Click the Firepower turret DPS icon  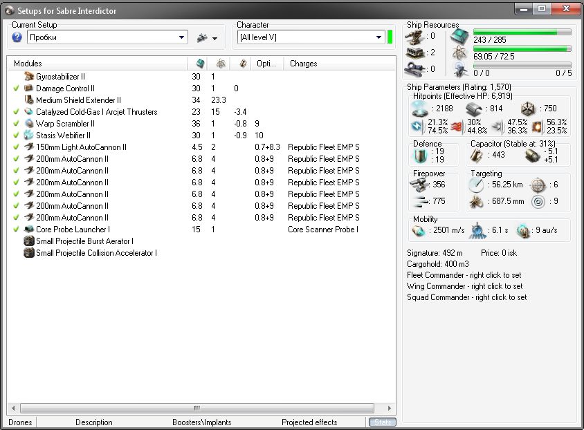[419, 184]
